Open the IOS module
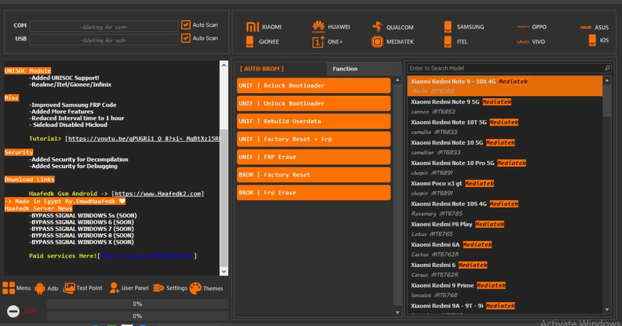Image resolution: width=622 pixels, height=326 pixels. pyautogui.click(x=599, y=40)
